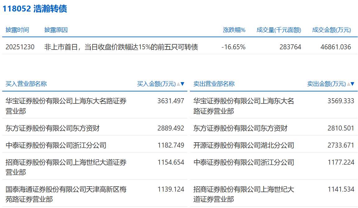Select sell amount 3569.333
The image size is (358, 208).
click(341, 101)
